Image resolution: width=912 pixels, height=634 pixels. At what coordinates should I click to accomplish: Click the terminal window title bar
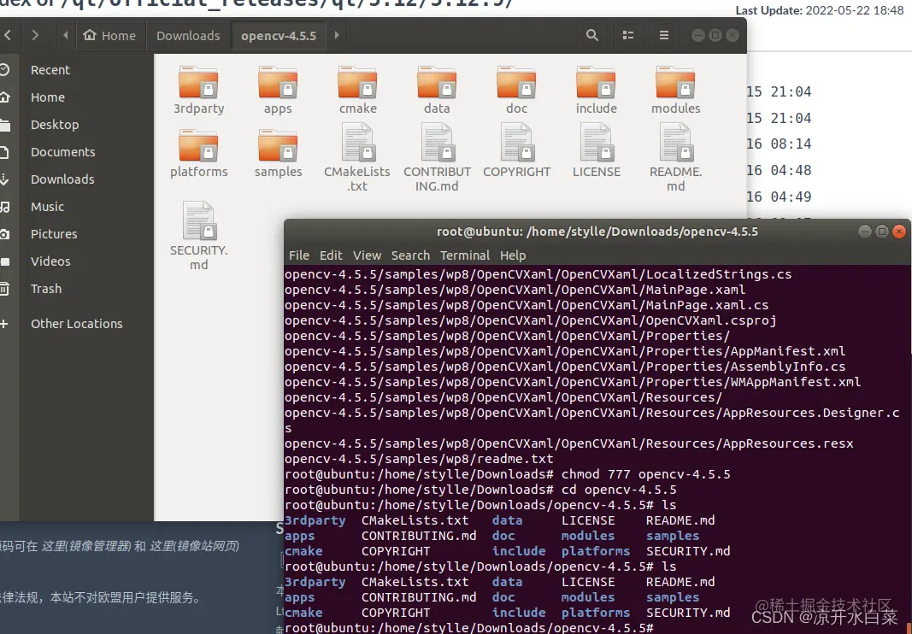click(597, 232)
